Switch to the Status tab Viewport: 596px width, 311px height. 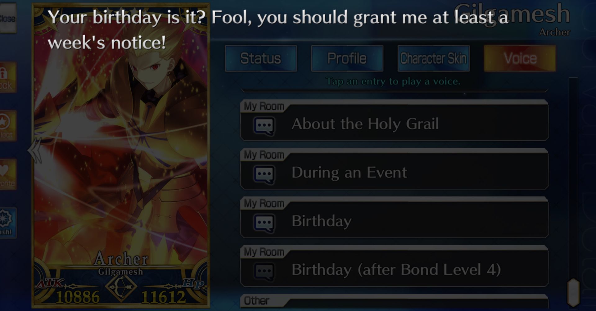[261, 58]
